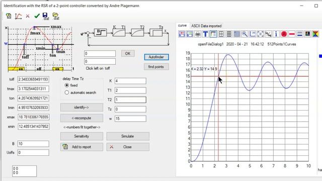Click the red circle A icon
The image size is (322, 181).
(x=284, y=34)
